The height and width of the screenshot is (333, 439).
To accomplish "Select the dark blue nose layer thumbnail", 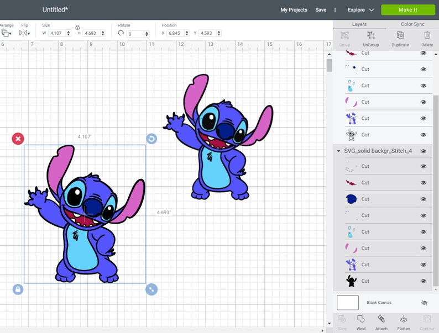I will [x=351, y=199].
